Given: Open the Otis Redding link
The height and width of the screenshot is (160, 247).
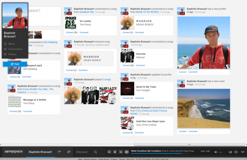Looking at the screenshot, I should (50, 42).
